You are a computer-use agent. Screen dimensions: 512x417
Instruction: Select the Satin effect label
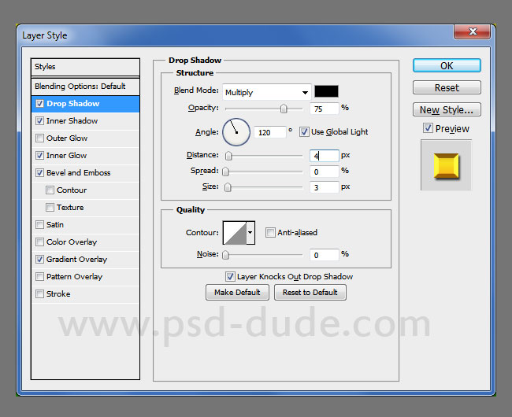(55, 225)
